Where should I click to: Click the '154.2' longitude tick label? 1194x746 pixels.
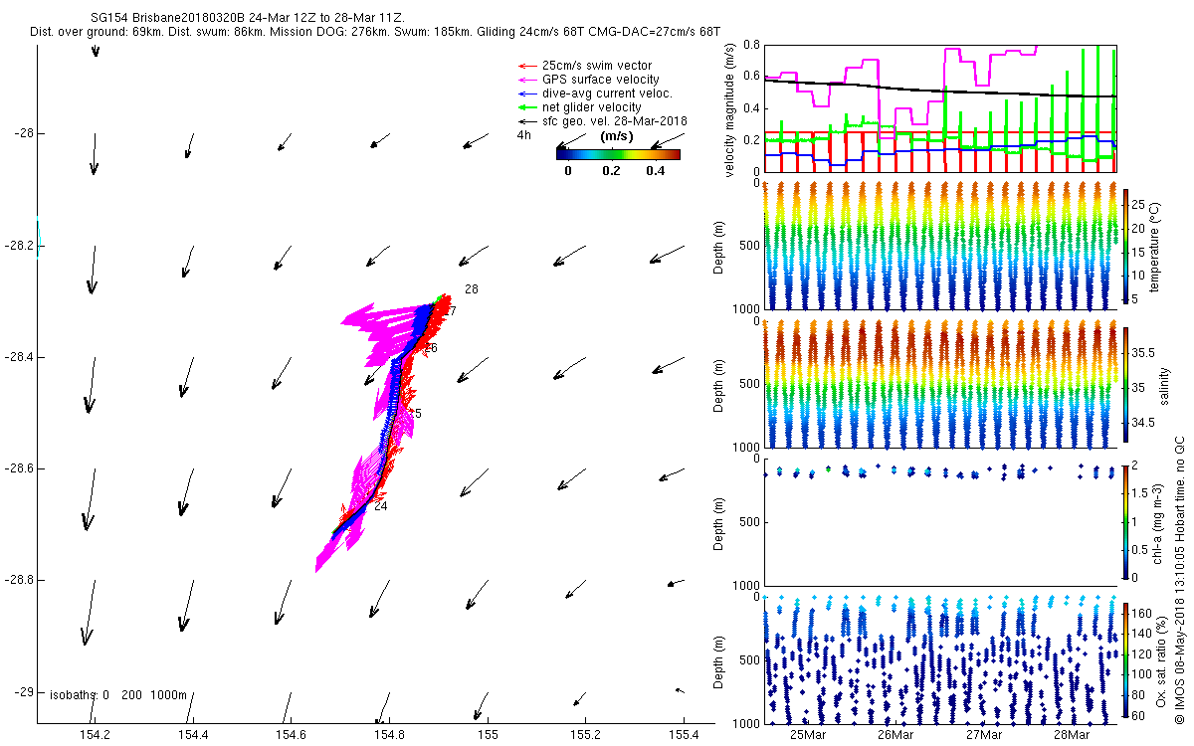point(95,735)
